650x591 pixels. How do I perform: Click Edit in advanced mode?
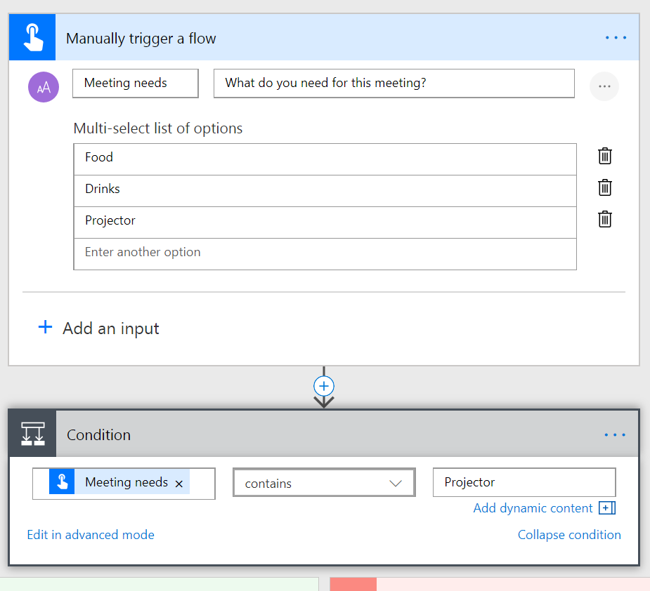point(91,535)
